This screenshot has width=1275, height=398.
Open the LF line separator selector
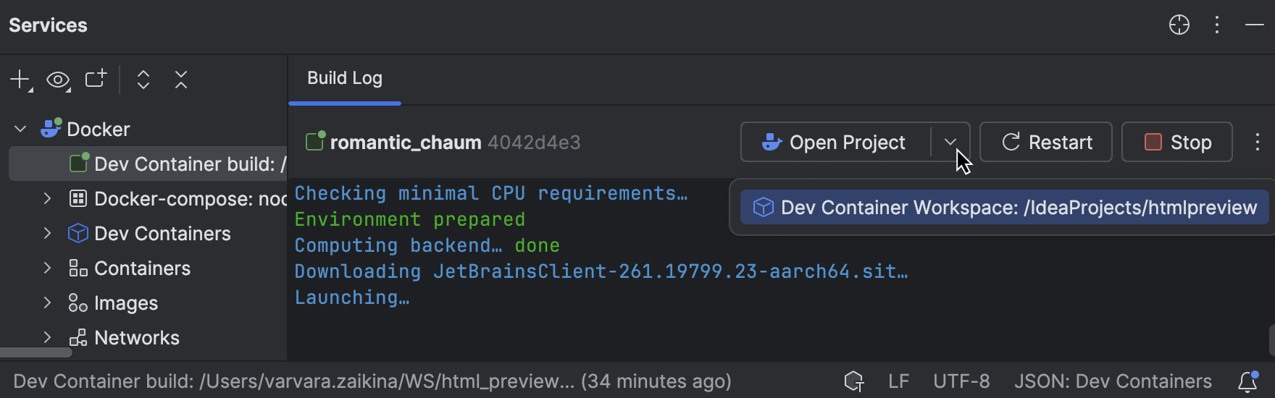pyautogui.click(x=899, y=381)
